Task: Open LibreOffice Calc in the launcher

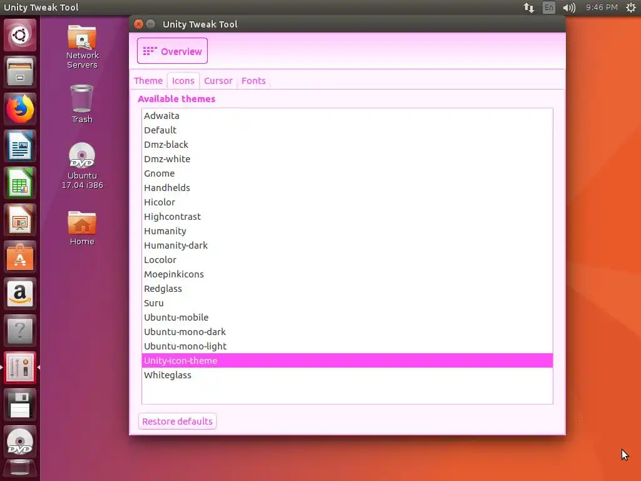Action: 19,183
